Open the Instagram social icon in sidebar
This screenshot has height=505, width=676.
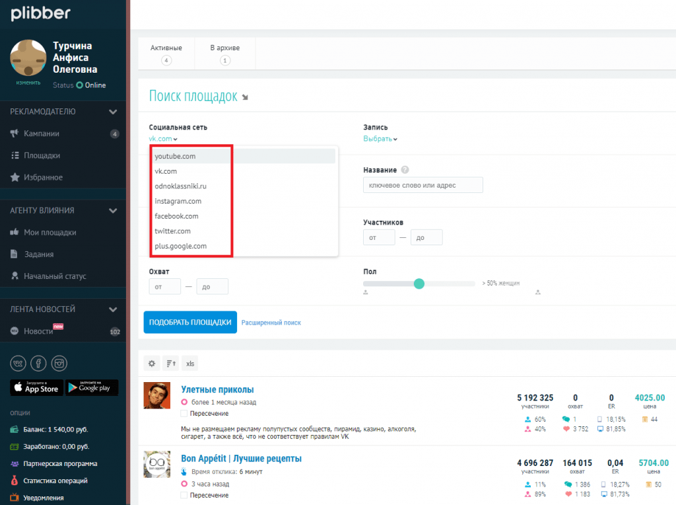point(60,363)
